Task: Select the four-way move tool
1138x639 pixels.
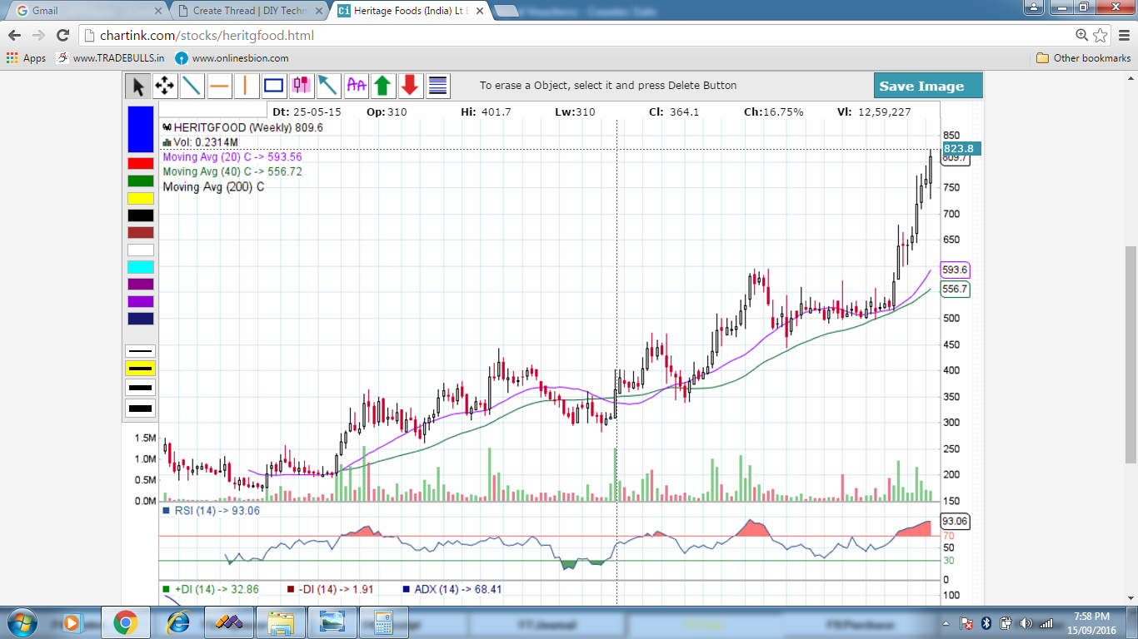Action: tap(165, 85)
